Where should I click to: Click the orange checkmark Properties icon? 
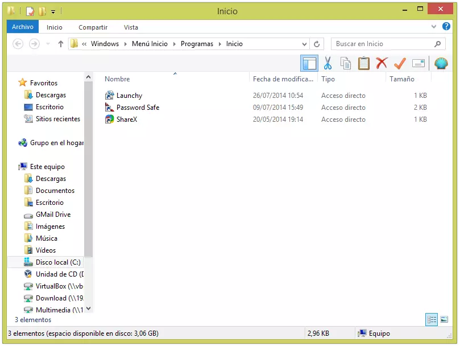click(400, 63)
